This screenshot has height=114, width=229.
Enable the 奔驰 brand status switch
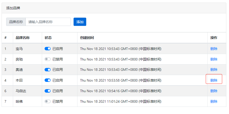tap(48, 59)
